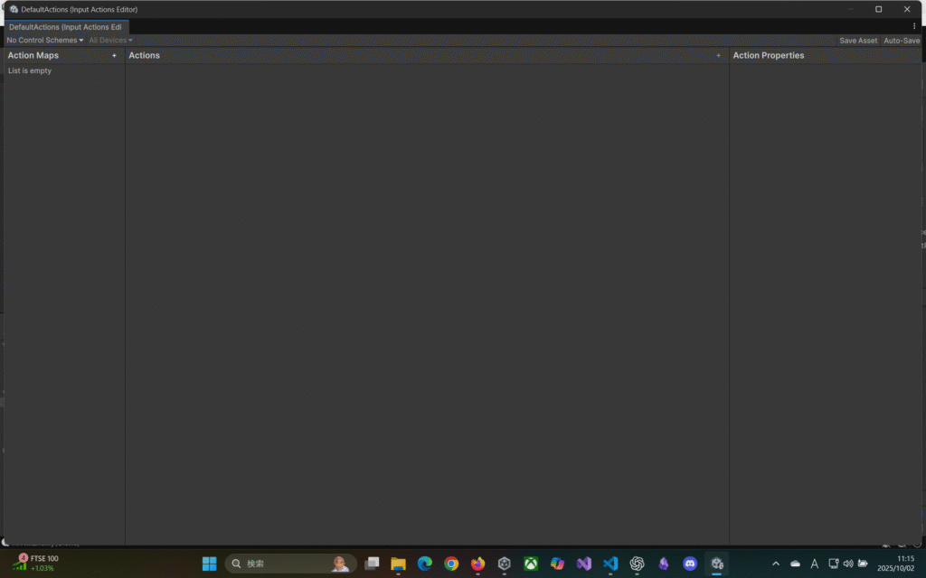The height and width of the screenshot is (578, 926).
Task: Launch Discord from the taskbar
Action: click(x=690, y=564)
